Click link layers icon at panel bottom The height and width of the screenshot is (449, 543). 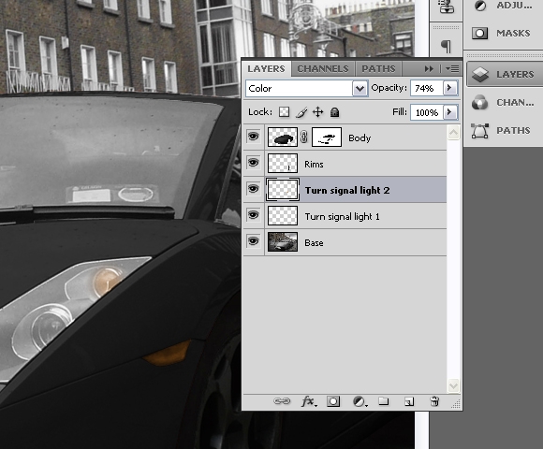[x=282, y=401]
